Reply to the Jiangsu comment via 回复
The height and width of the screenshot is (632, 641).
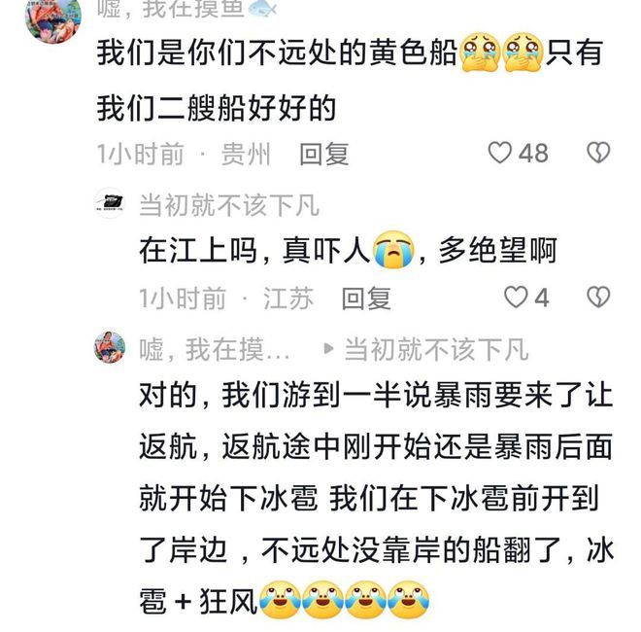pos(366,298)
